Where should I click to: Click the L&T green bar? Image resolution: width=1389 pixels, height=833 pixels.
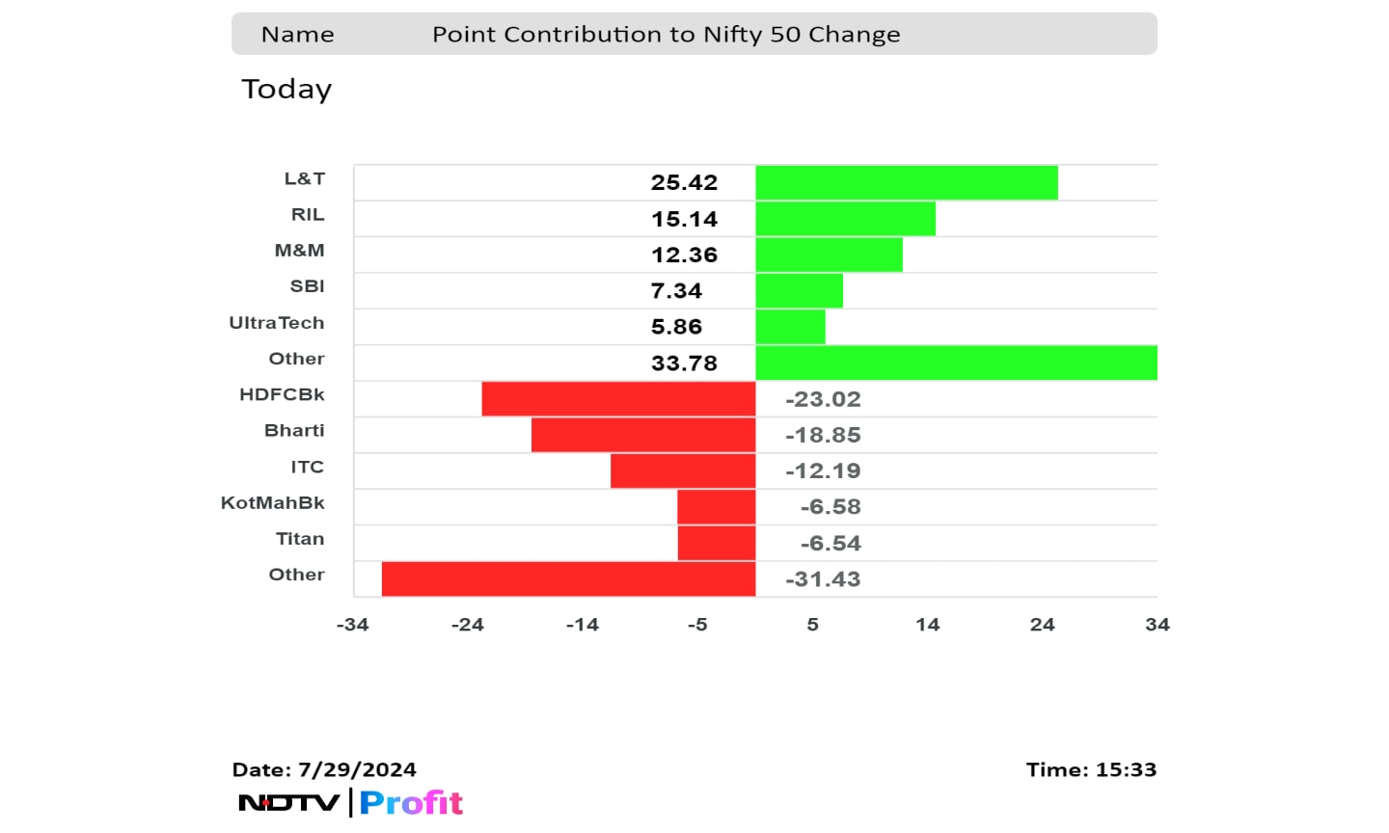coord(906,182)
